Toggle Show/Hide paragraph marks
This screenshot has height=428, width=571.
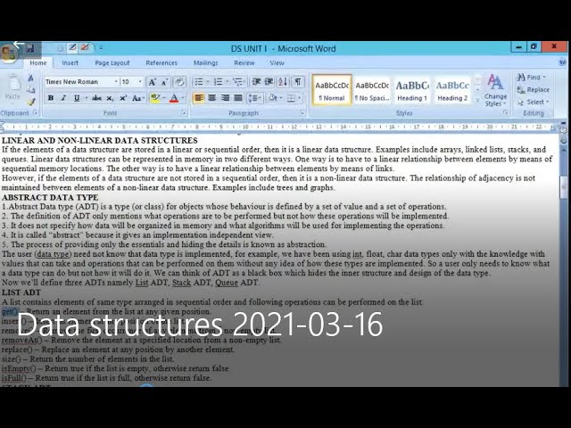click(298, 82)
